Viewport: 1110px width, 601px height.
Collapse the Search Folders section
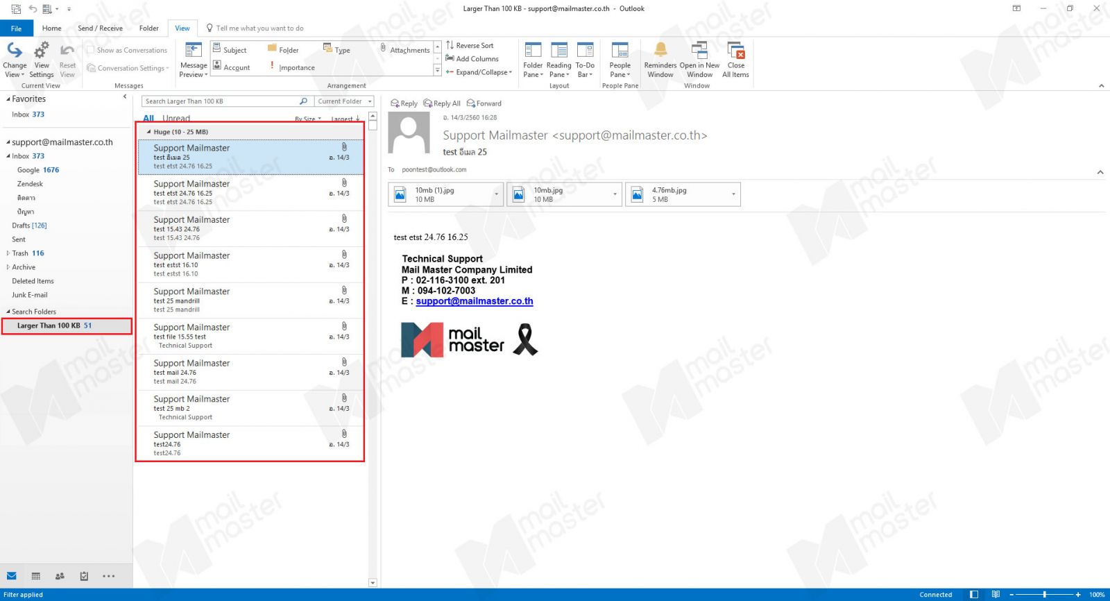tap(8, 312)
